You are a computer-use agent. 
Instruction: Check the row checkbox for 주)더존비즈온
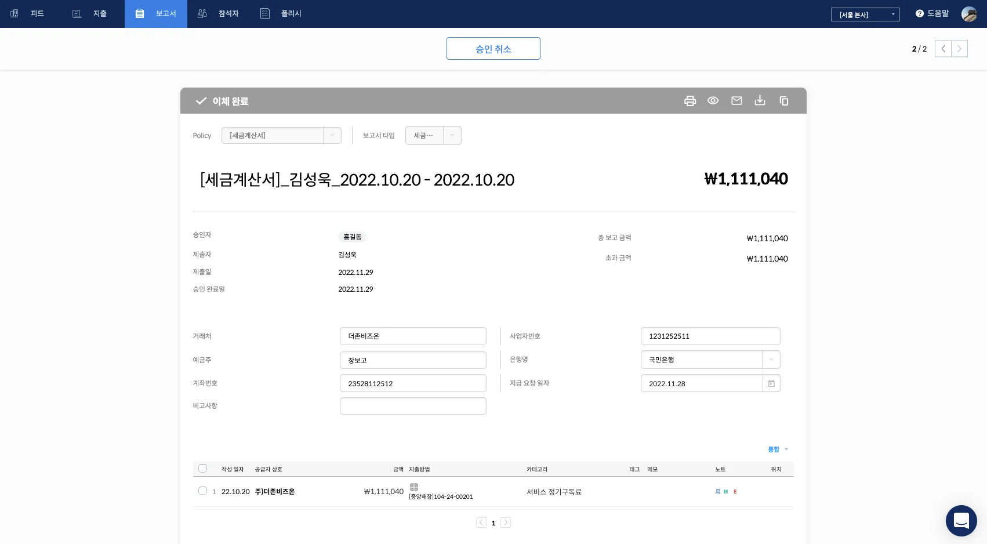202,491
